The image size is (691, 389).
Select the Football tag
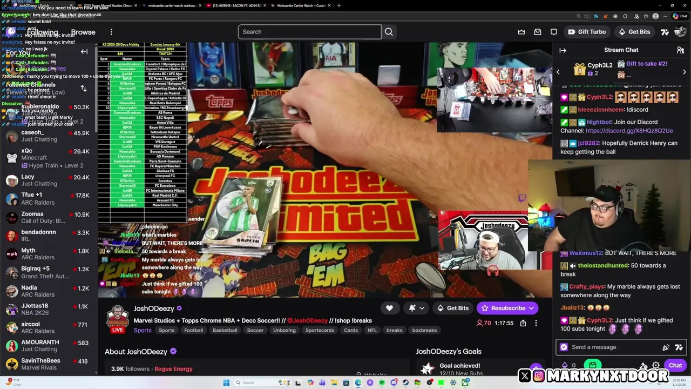coord(193,330)
